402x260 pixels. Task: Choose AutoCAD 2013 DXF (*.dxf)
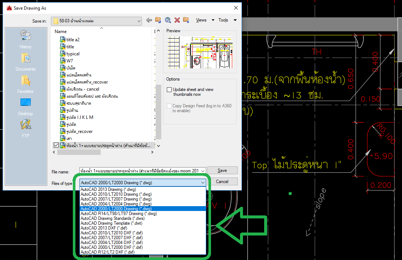pos(143,228)
